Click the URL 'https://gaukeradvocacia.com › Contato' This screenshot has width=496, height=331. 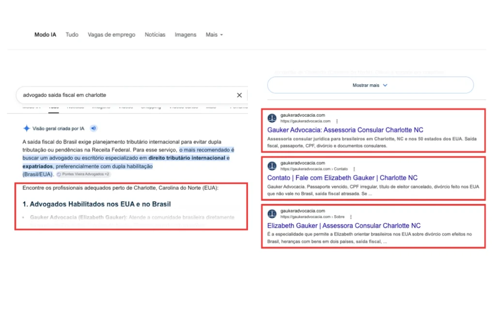click(314, 169)
